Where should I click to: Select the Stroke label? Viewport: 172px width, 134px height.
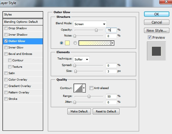(13, 99)
